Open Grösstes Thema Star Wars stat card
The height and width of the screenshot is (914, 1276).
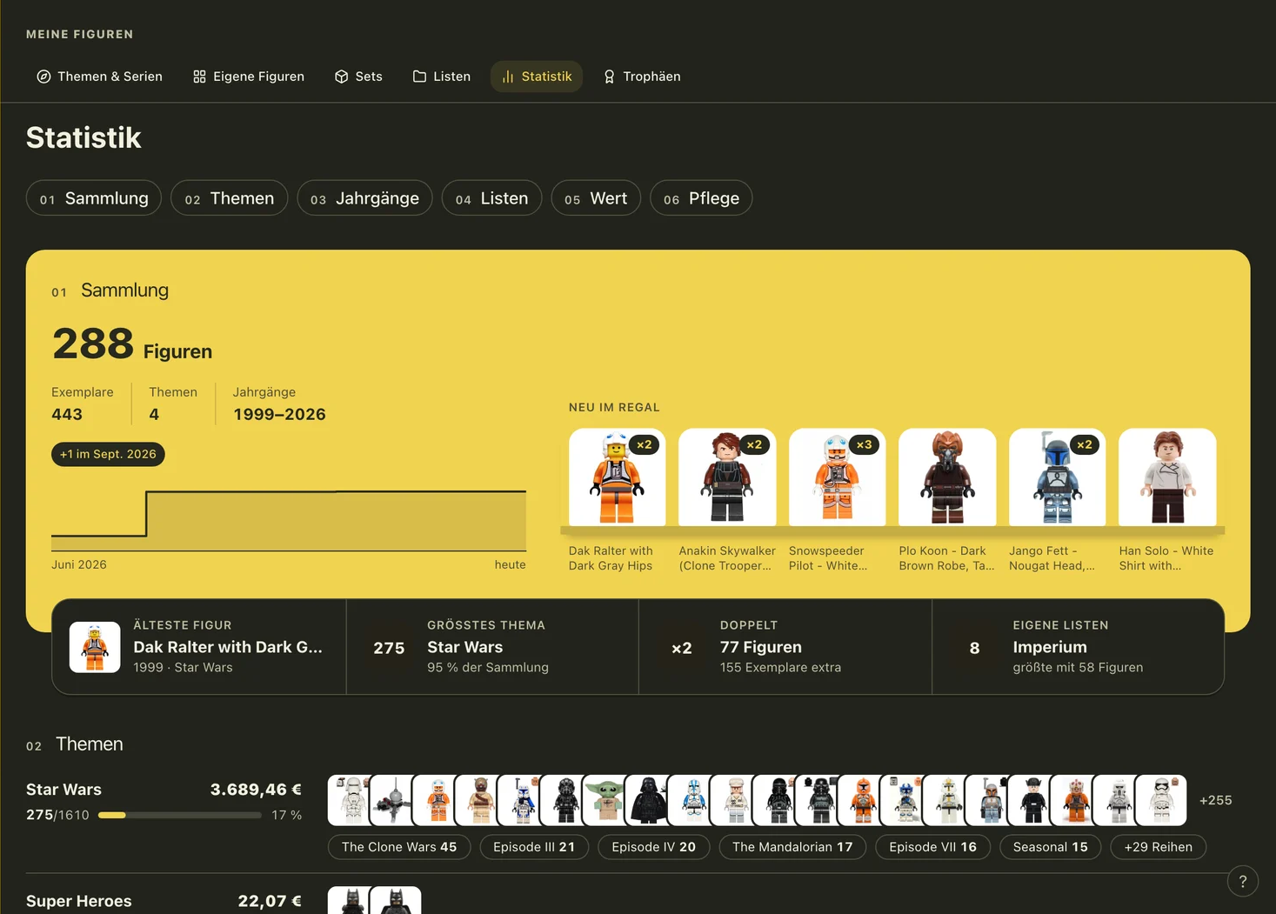(x=492, y=646)
